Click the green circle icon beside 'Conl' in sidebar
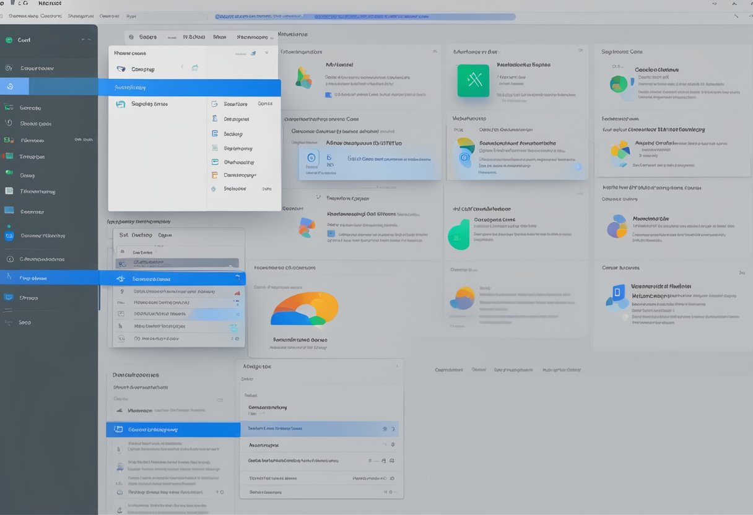Screen dimensions: 753x515 click(x=9, y=40)
